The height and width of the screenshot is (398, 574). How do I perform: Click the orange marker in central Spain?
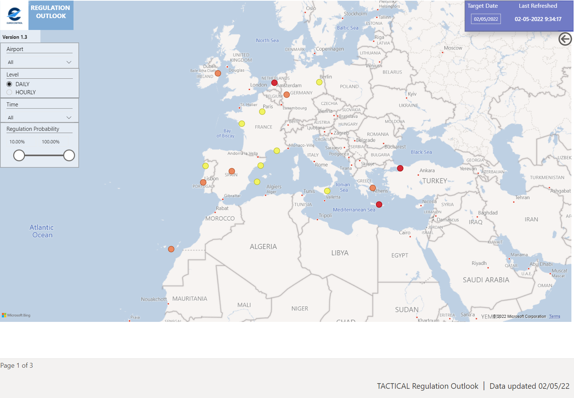tap(232, 171)
